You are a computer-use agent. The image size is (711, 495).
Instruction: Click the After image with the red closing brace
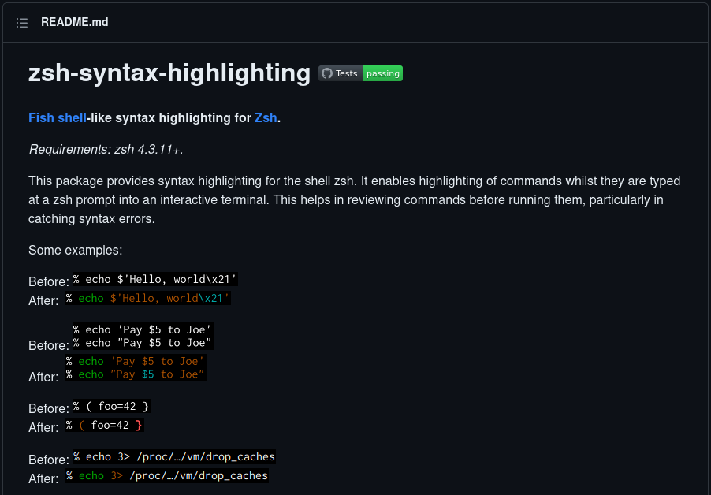pyautogui.click(x=105, y=425)
